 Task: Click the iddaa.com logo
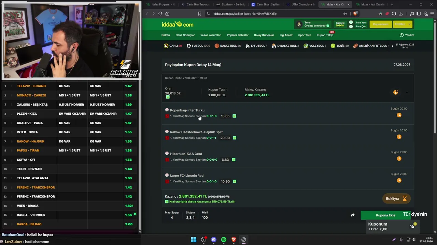click(178, 24)
